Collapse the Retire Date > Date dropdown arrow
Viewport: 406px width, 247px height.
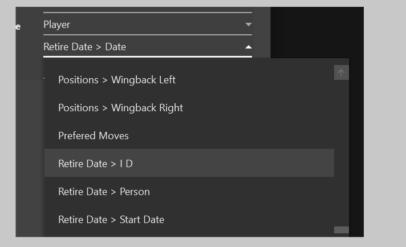tap(248, 47)
